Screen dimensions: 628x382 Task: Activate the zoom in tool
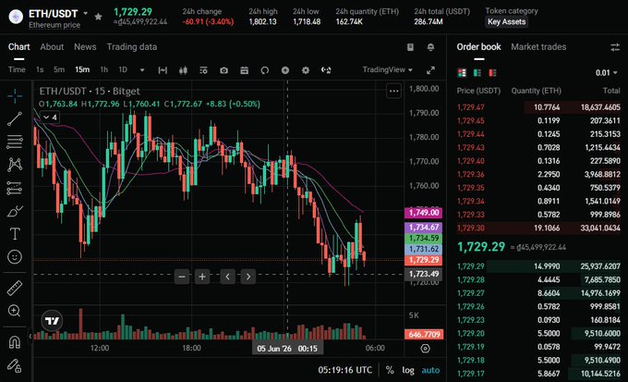point(15,311)
